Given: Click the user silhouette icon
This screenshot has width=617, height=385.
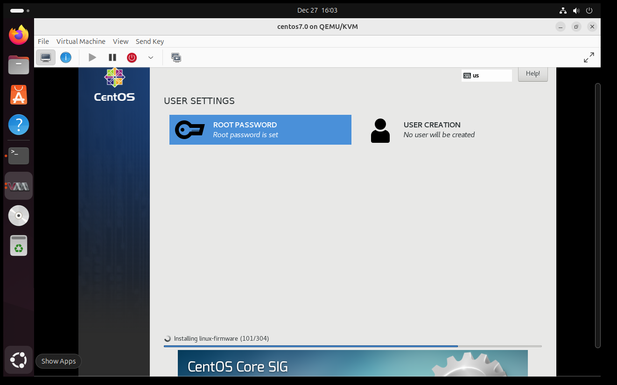Looking at the screenshot, I should [380, 131].
